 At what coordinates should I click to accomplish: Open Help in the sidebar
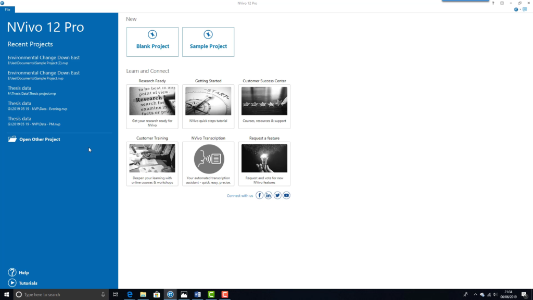click(18, 272)
